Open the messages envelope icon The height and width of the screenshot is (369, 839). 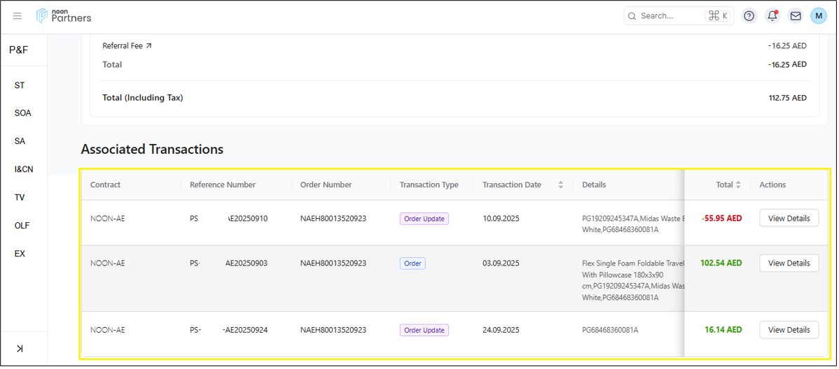click(795, 16)
